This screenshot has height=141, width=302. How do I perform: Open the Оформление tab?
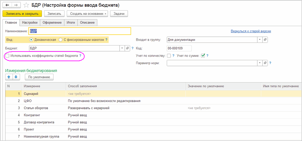(x=52, y=23)
